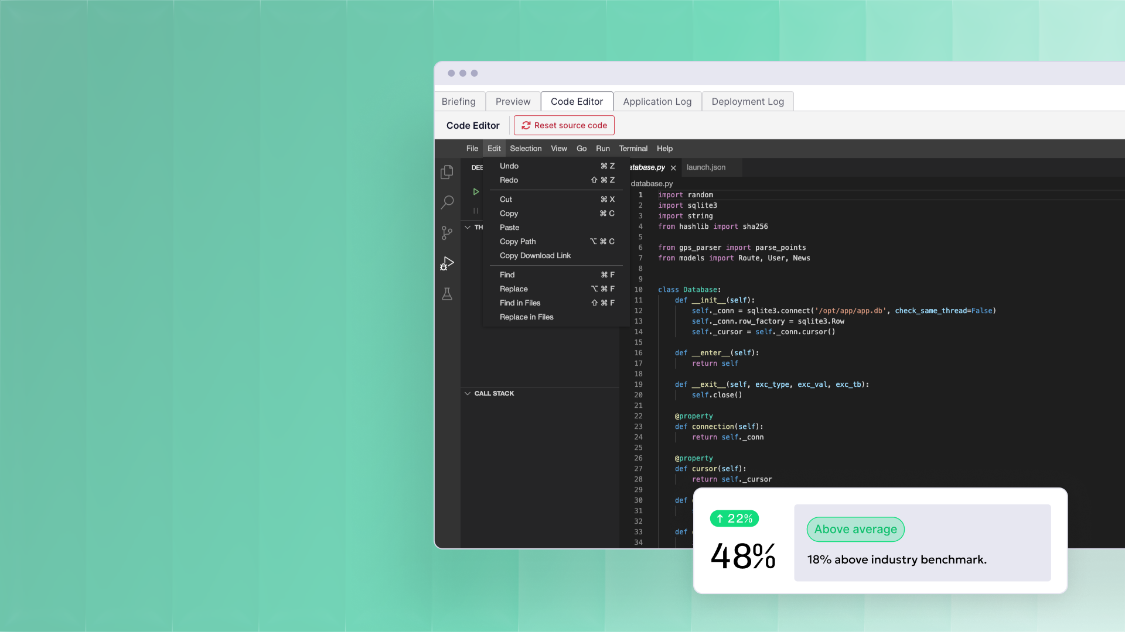Click the pause icon in debug panel
This screenshot has width=1125, height=632.
pos(476,211)
